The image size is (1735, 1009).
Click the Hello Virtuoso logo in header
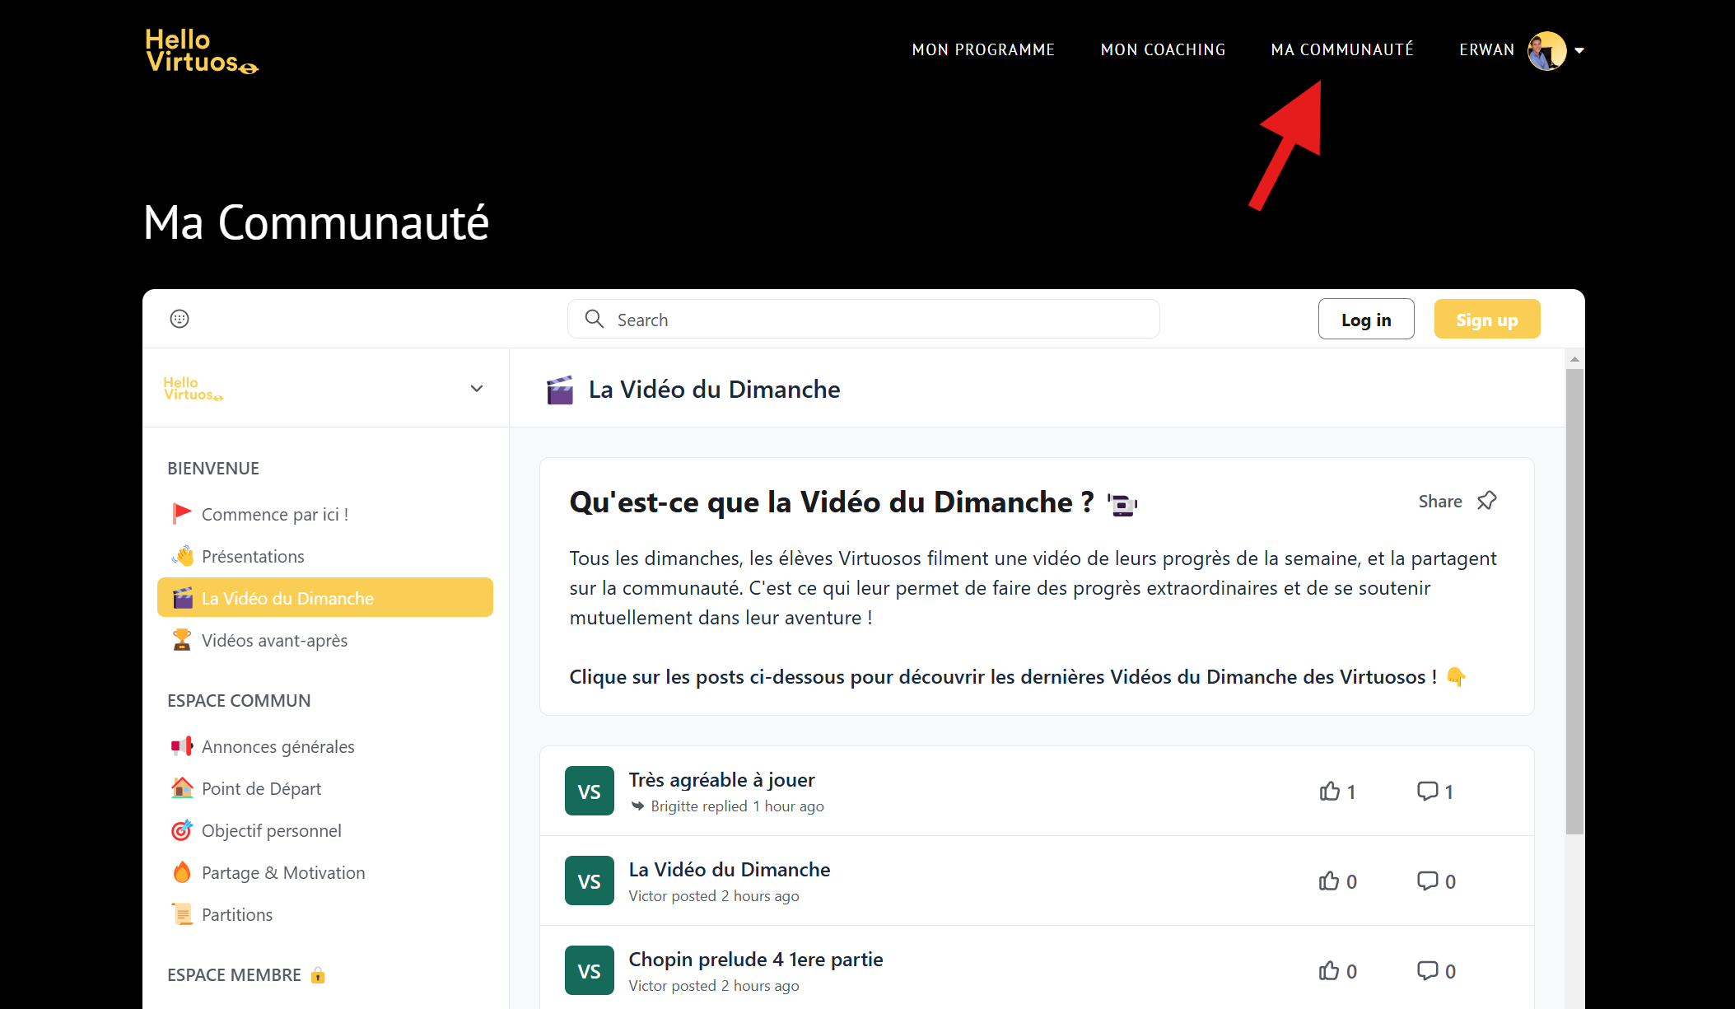pyautogui.click(x=201, y=51)
